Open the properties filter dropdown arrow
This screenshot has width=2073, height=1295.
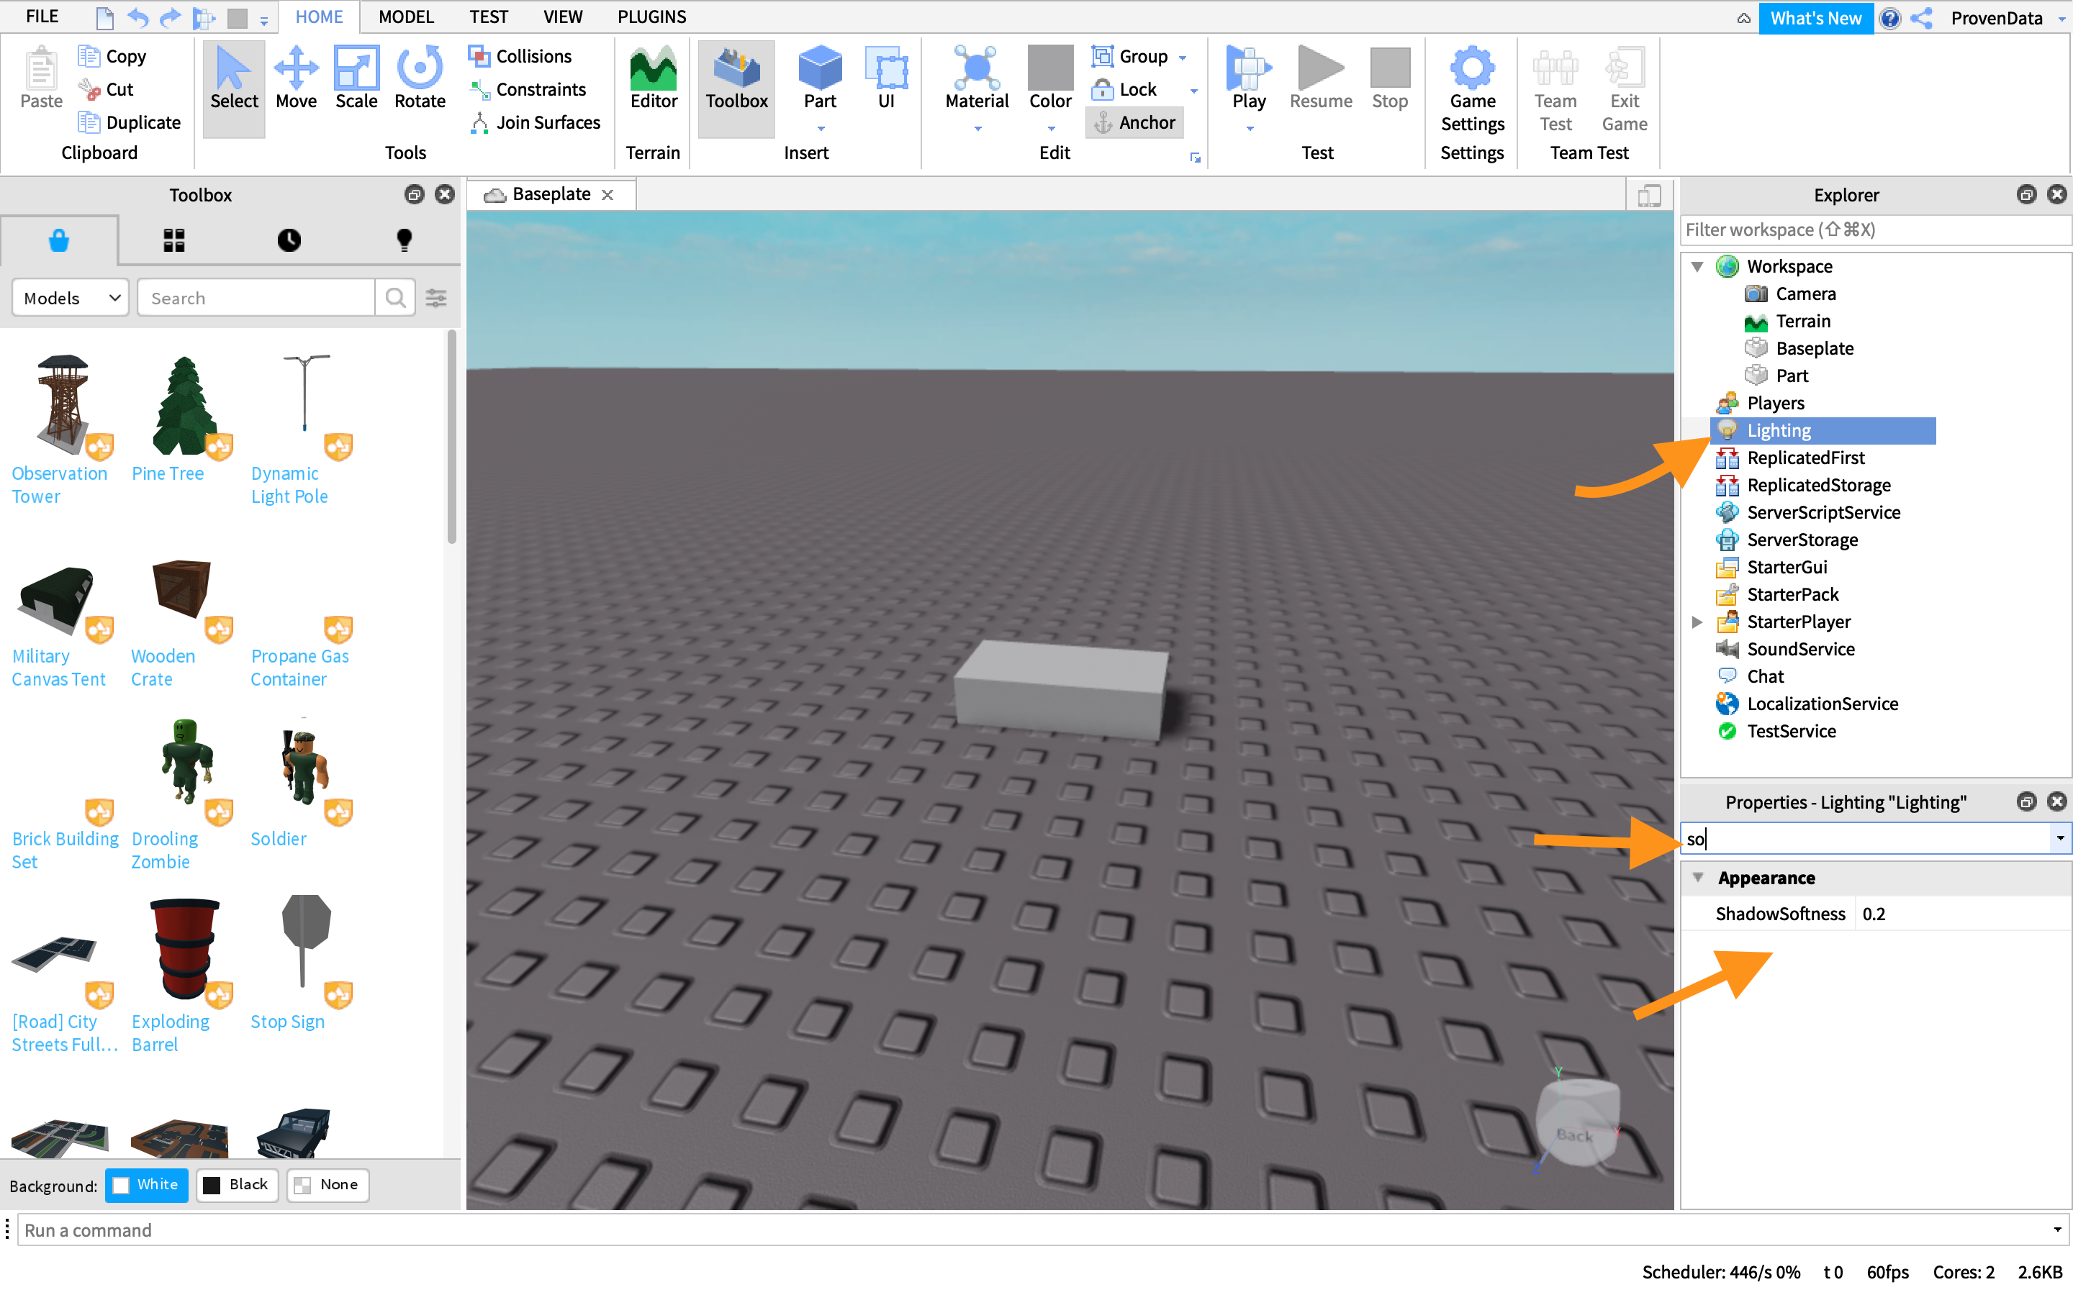(2060, 838)
